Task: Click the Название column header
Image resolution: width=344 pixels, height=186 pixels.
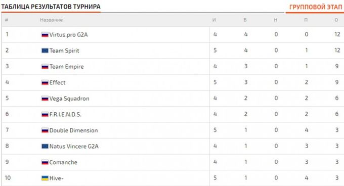Action: tap(51, 20)
